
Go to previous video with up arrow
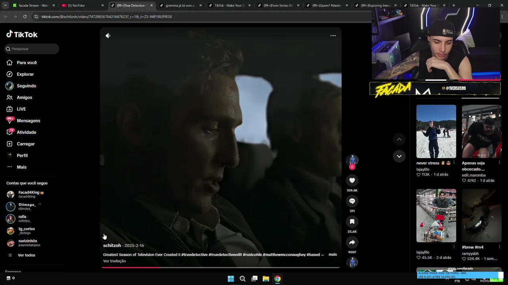click(399, 139)
